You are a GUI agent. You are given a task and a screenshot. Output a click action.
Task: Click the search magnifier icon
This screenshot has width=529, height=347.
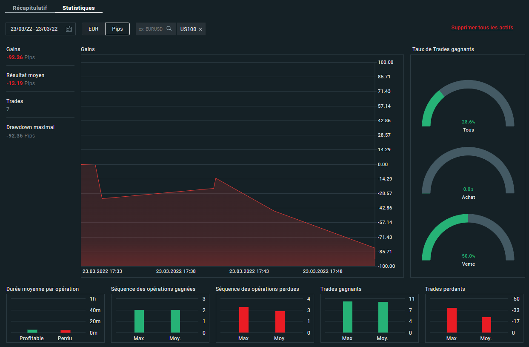tap(169, 29)
